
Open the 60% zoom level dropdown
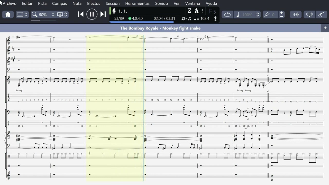click(53, 15)
